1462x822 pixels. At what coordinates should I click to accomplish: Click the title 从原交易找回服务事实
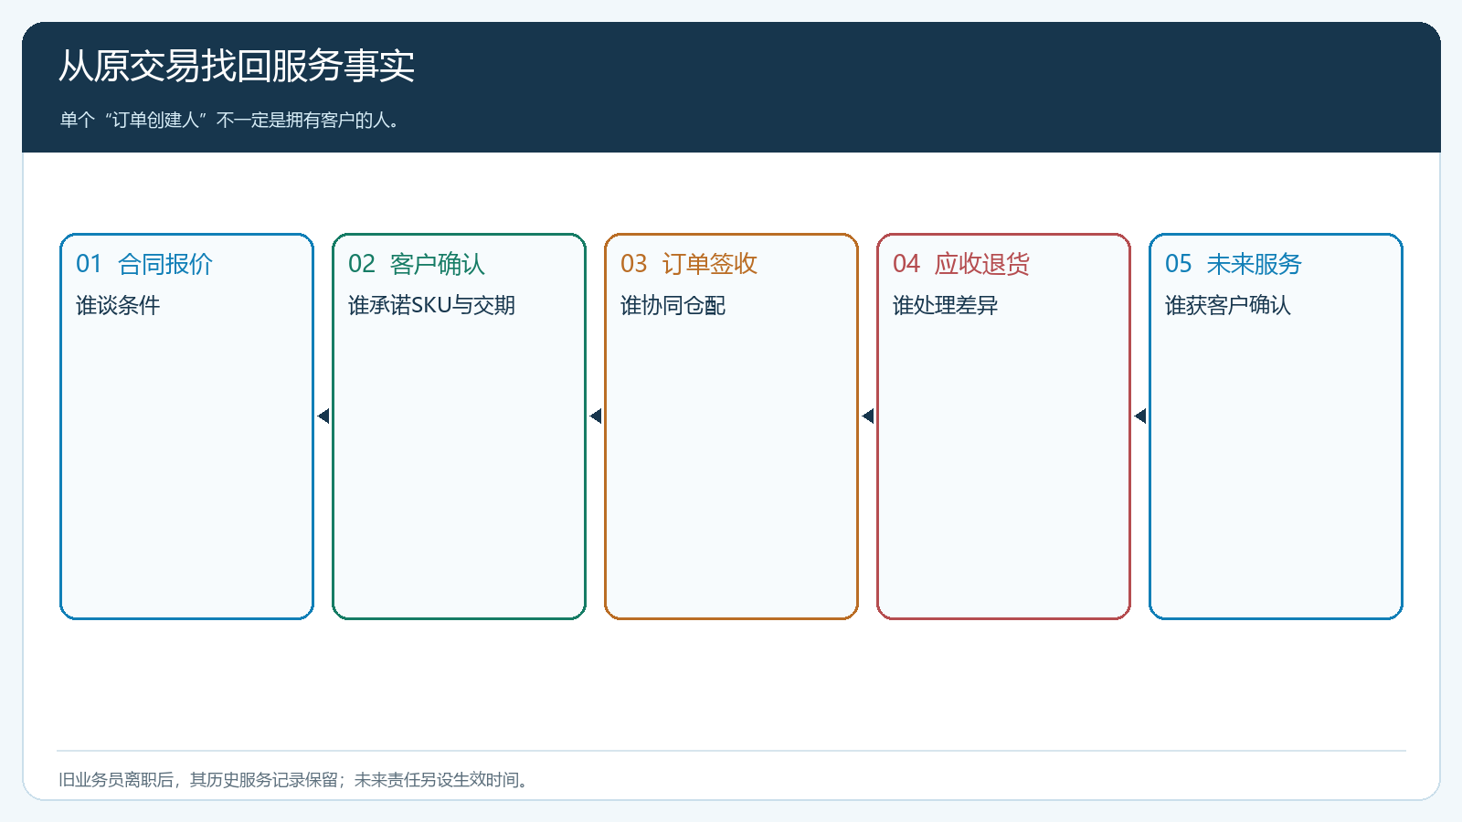click(x=237, y=66)
